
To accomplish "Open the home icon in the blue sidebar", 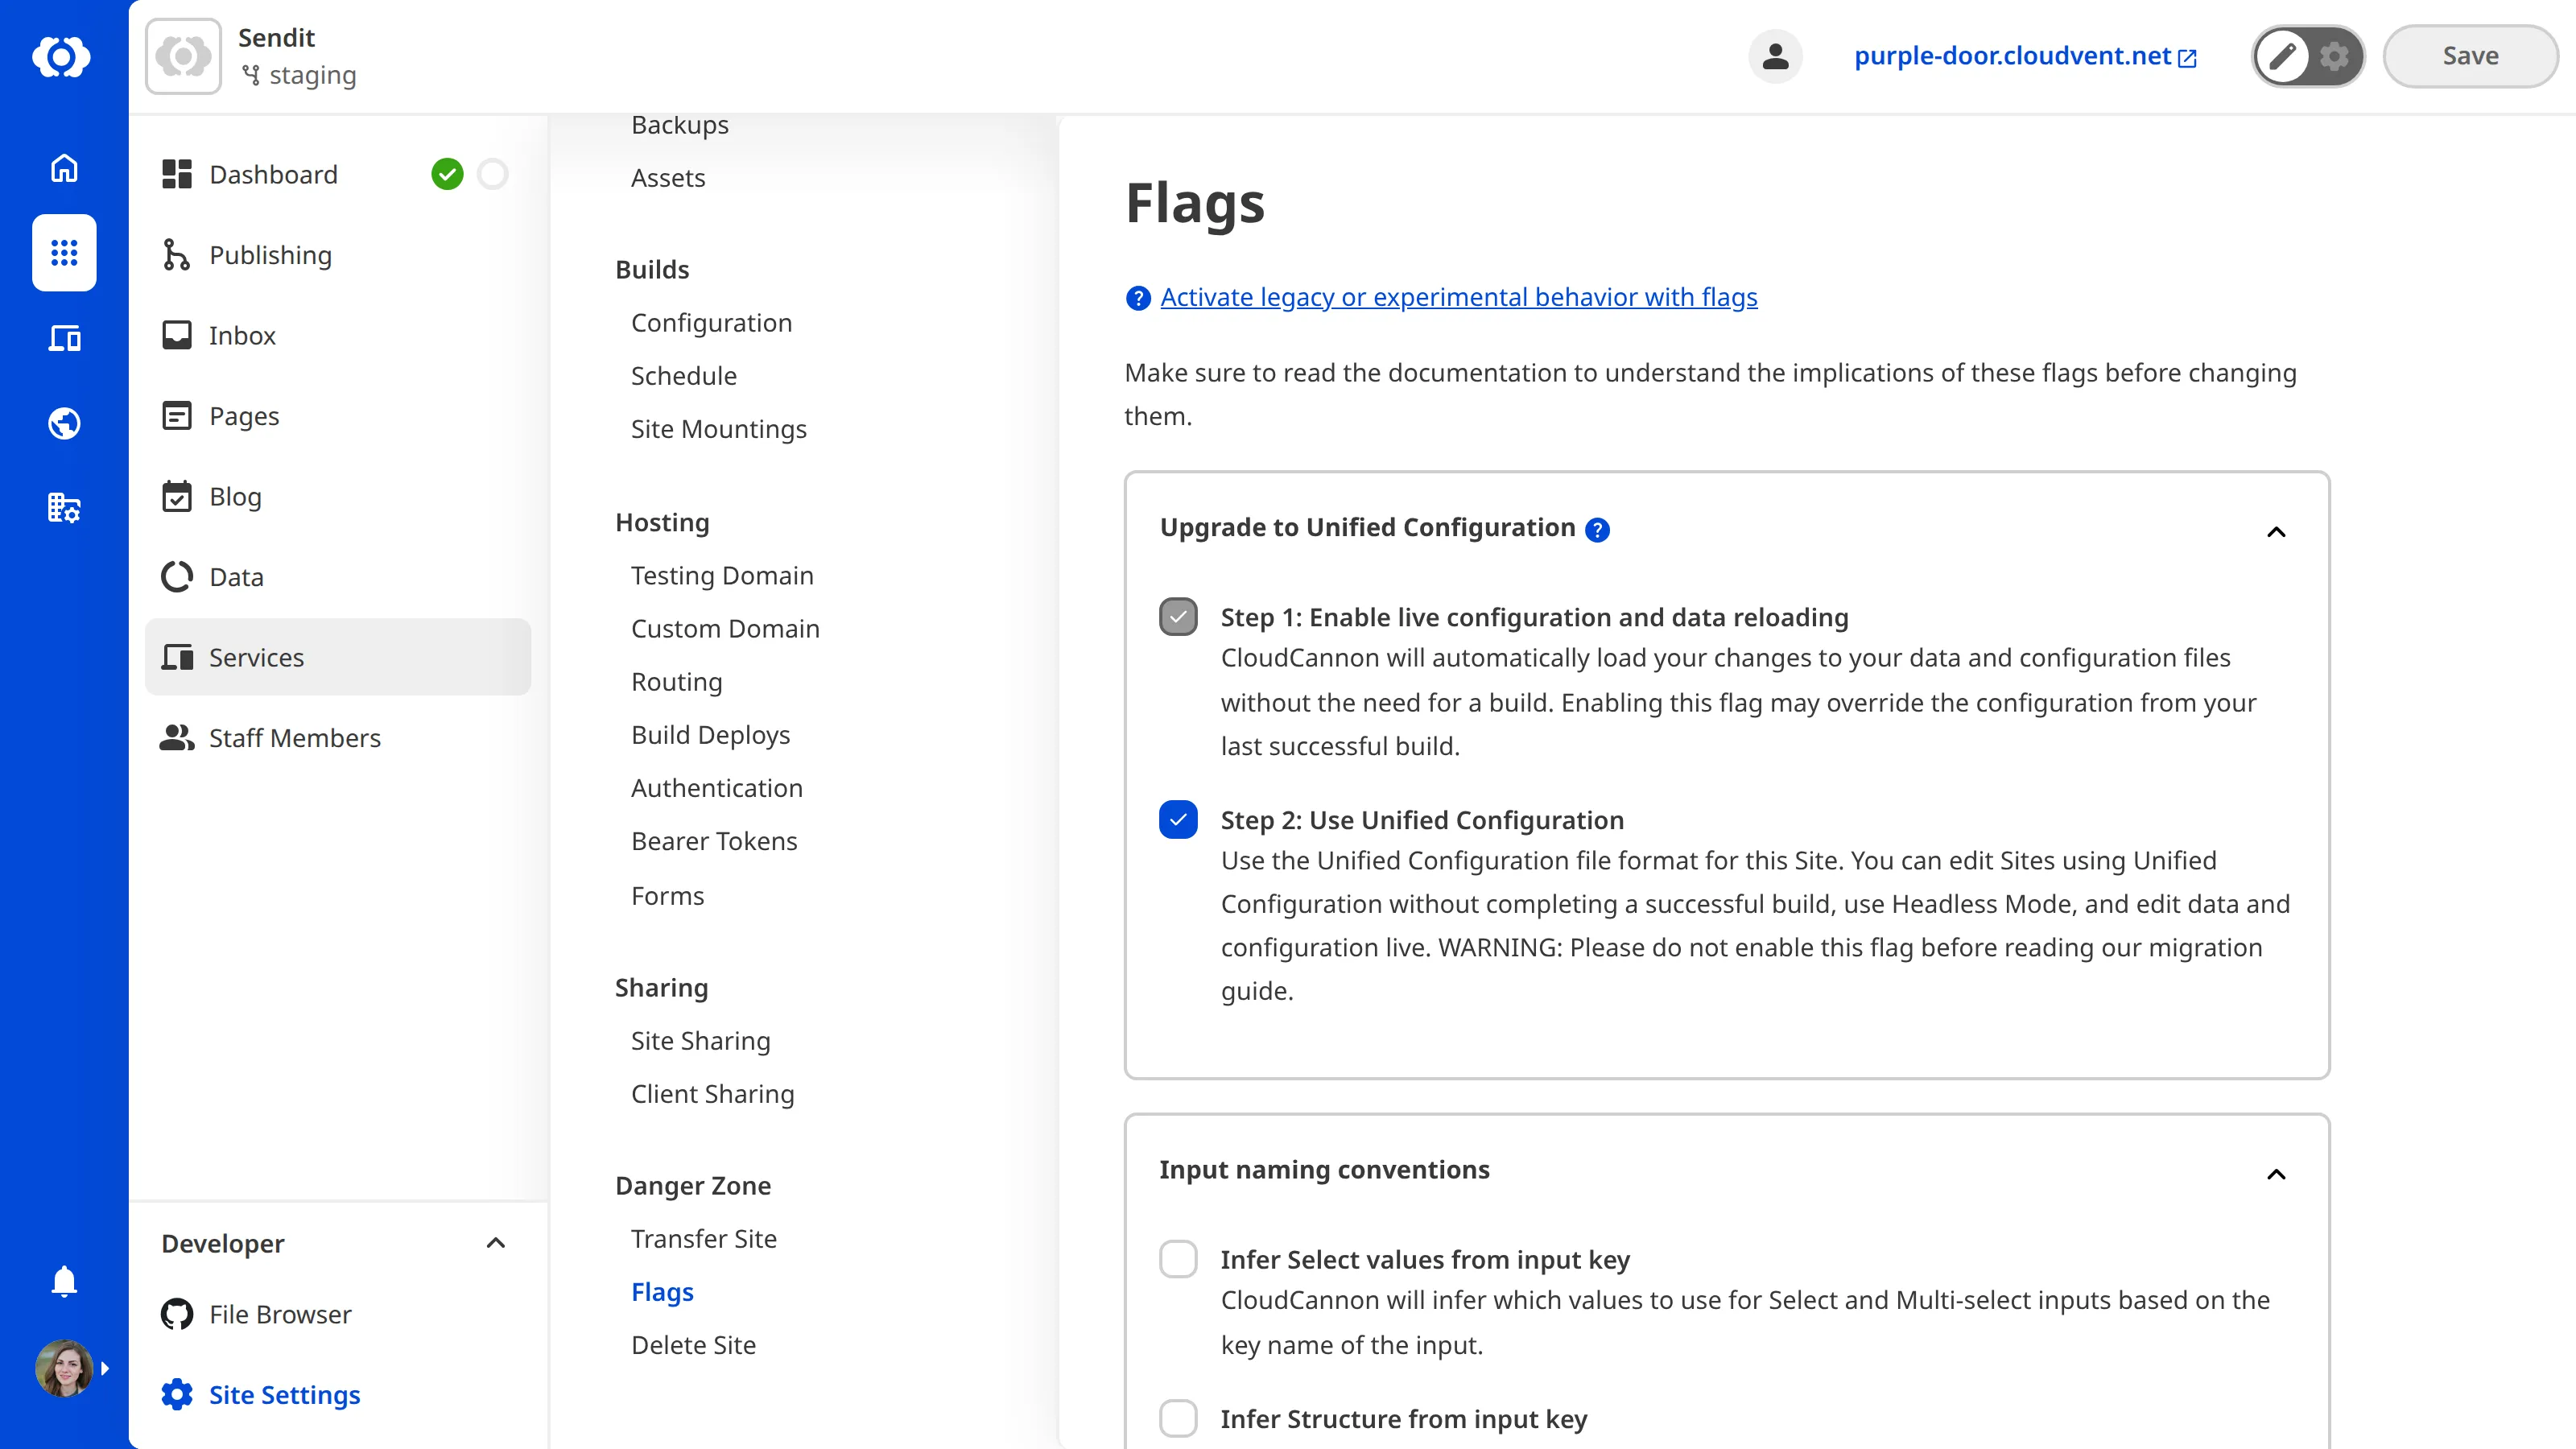I will pos(63,168).
